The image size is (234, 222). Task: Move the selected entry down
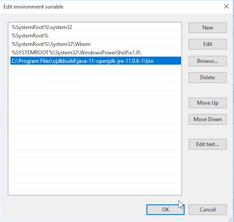click(207, 119)
